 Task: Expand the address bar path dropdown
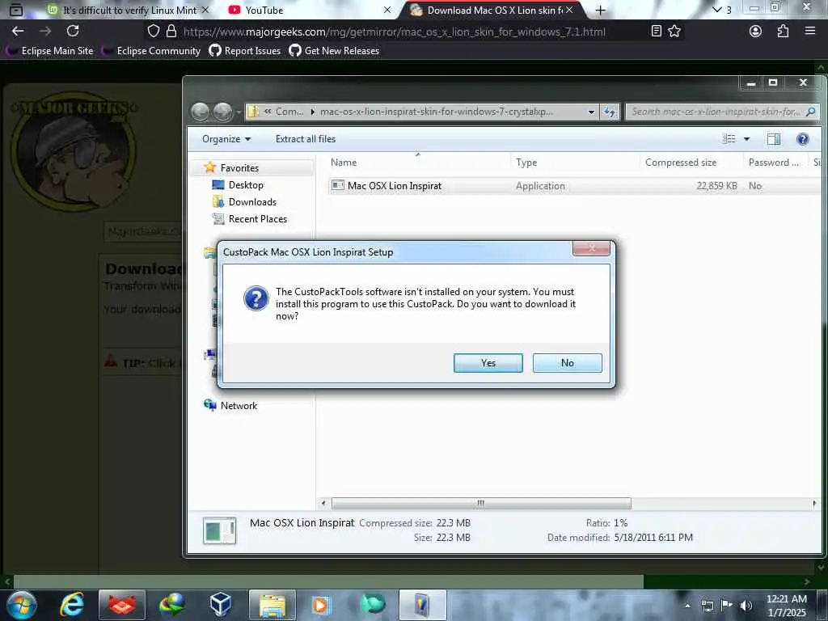[x=591, y=112]
